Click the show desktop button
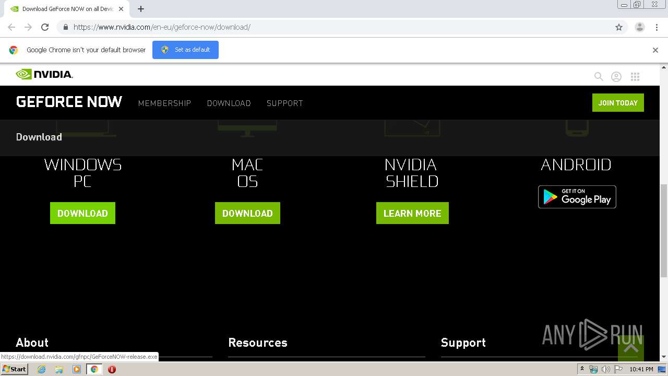Screen dimensions: 668x376 (663, 369)
